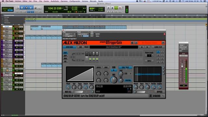The height and width of the screenshot is (117, 208).
Task: Click the plugin preset name display
Action: pos(114,47)
